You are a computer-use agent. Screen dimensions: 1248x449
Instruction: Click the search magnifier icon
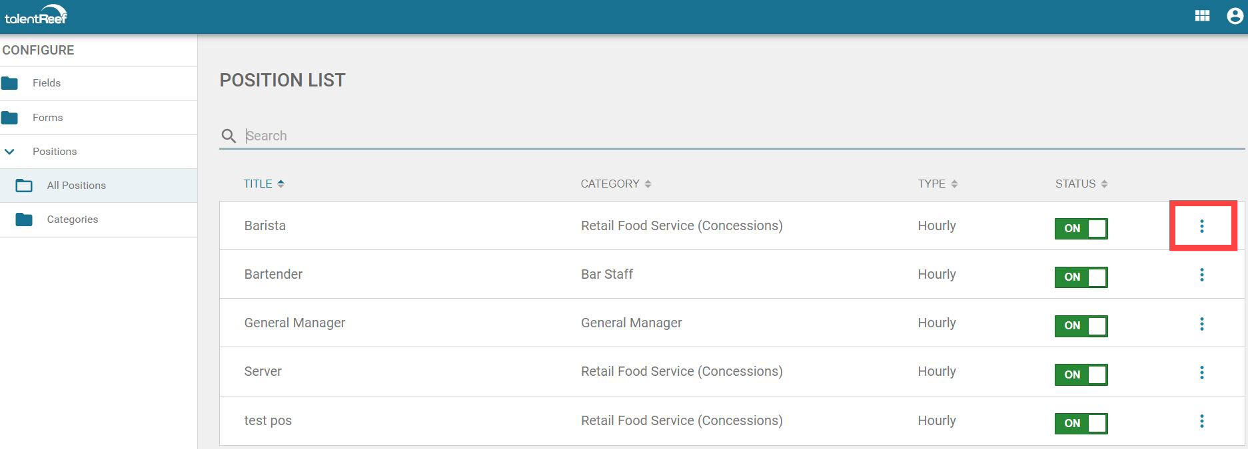point(229,136)
